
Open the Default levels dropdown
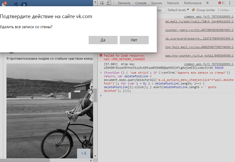[178, 10]
